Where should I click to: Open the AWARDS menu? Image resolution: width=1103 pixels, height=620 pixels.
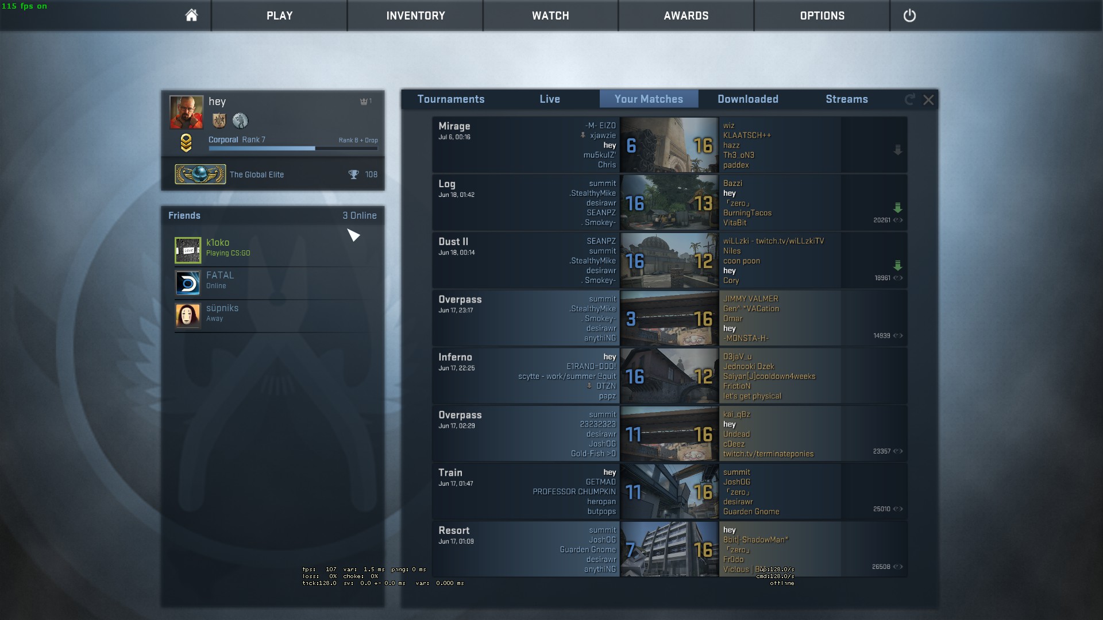pyautogui.click(x=686, y=15)
